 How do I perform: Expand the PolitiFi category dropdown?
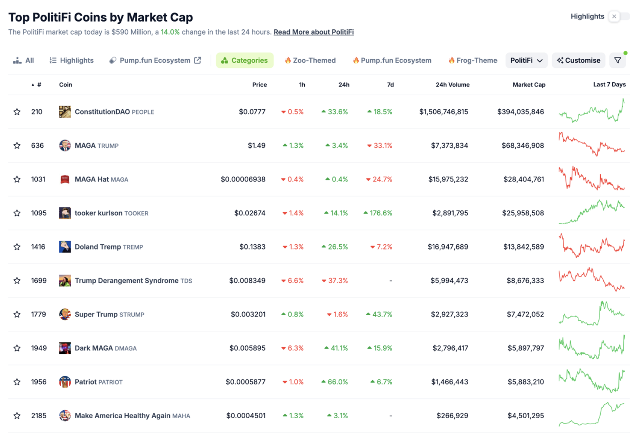pos(526,60)
